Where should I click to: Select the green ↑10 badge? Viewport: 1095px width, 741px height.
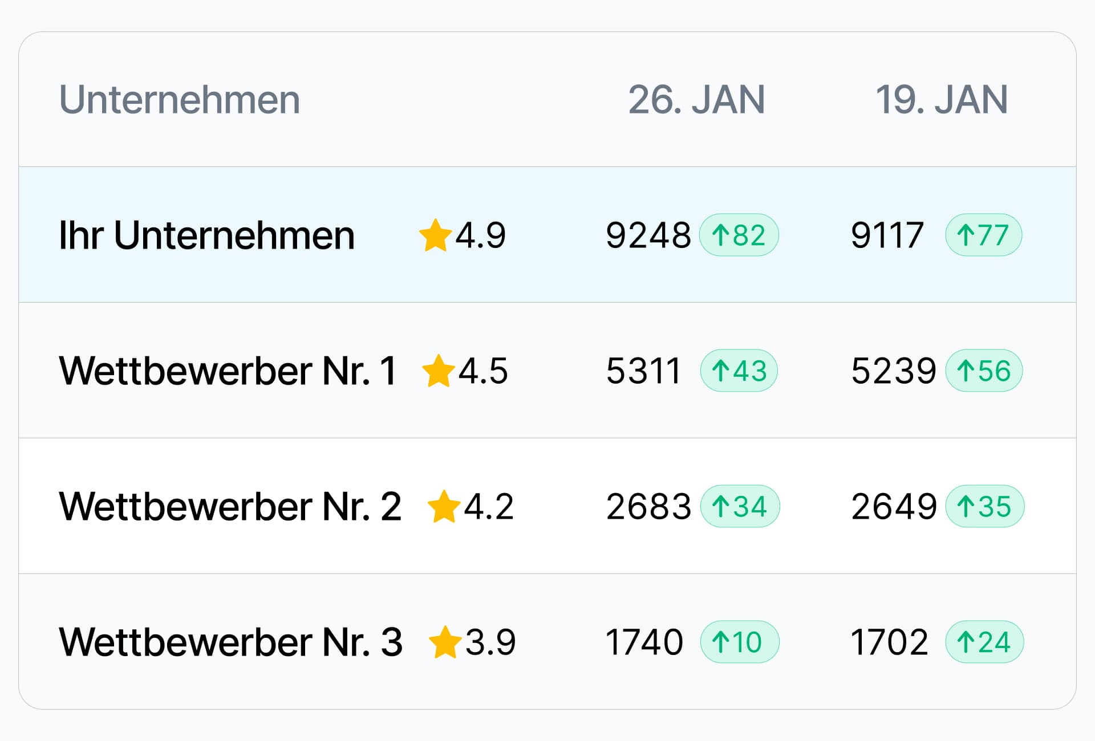click(739, 642)
